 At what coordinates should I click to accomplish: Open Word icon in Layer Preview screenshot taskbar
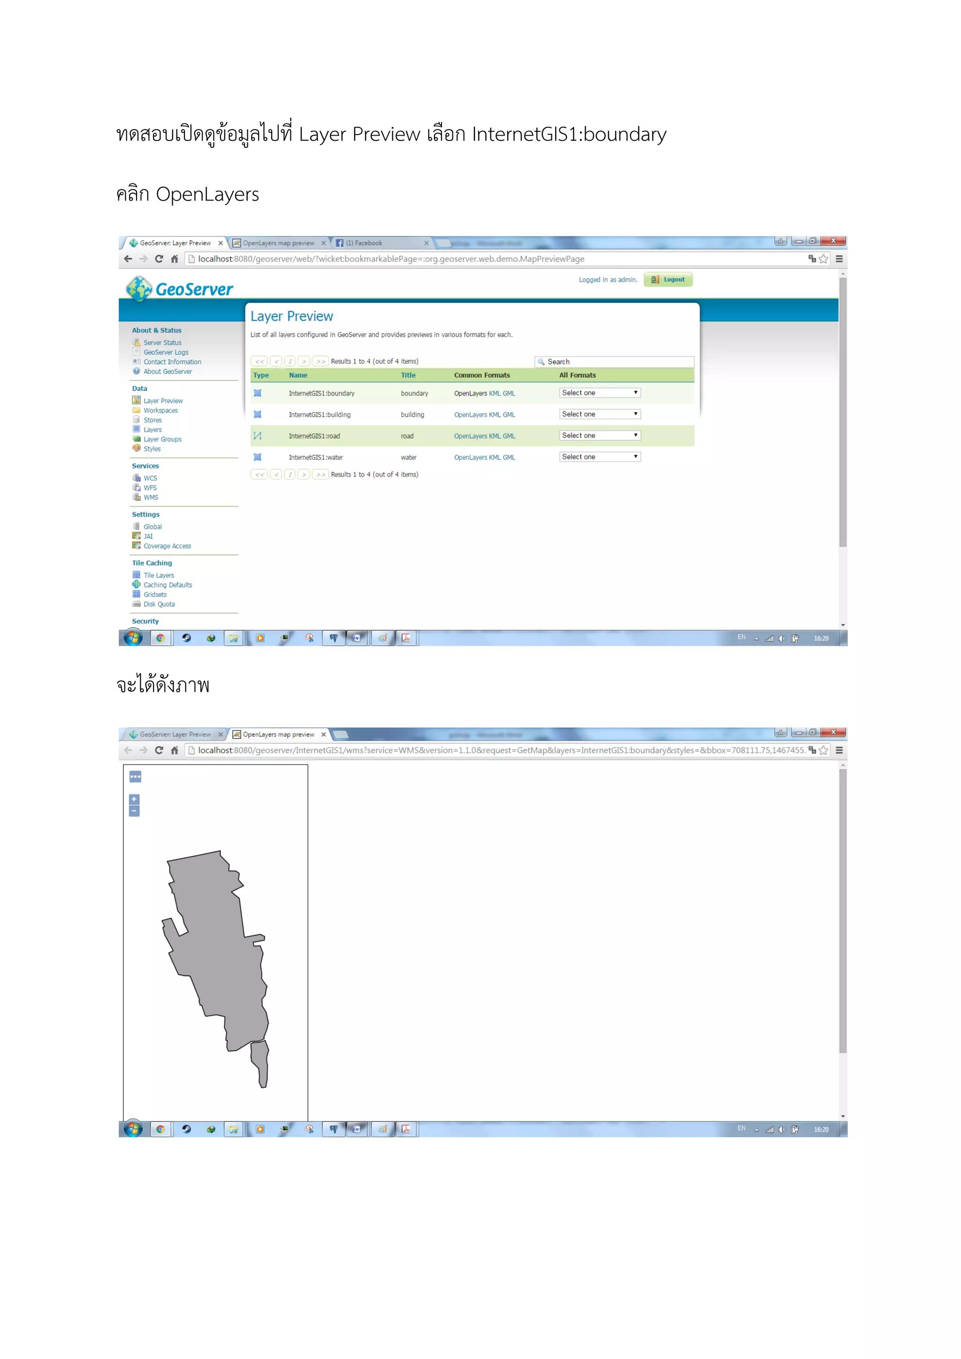(x=357, y=638)
